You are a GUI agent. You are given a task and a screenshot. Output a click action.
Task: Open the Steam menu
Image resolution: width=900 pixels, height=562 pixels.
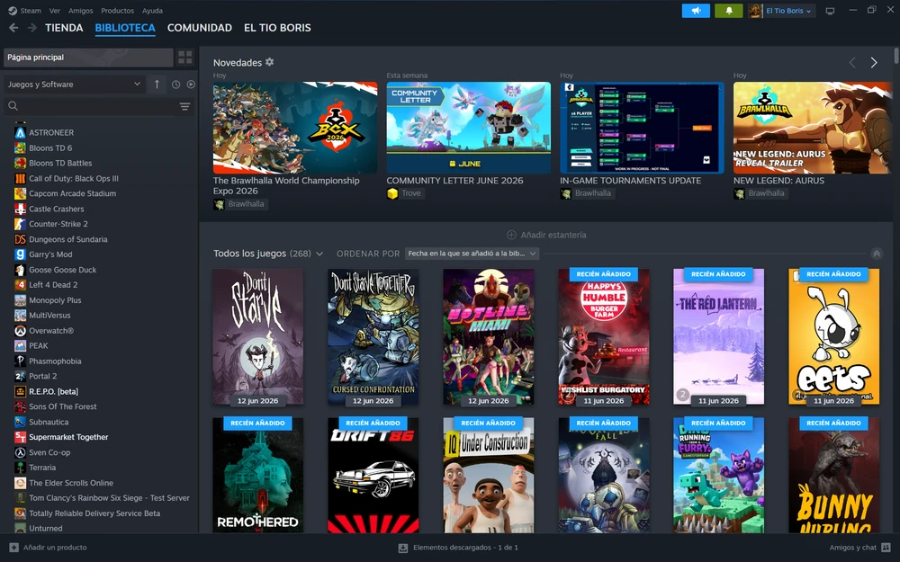tap(31, 10)
